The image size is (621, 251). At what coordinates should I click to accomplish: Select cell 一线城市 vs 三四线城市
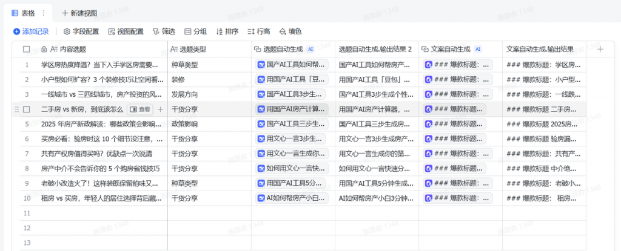coord(103,94)
